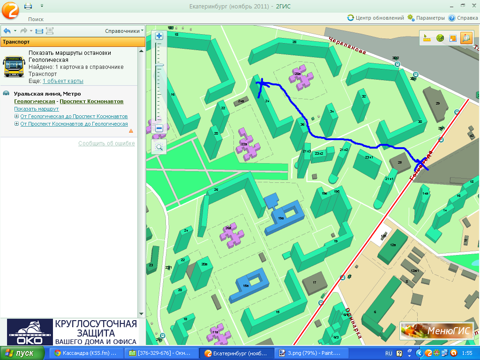The height and width of the screenshot is (360, 480).
Task: Open the 'От Проспект Космонавтов до Геологическая' link
Action: [x=74, y=124]
